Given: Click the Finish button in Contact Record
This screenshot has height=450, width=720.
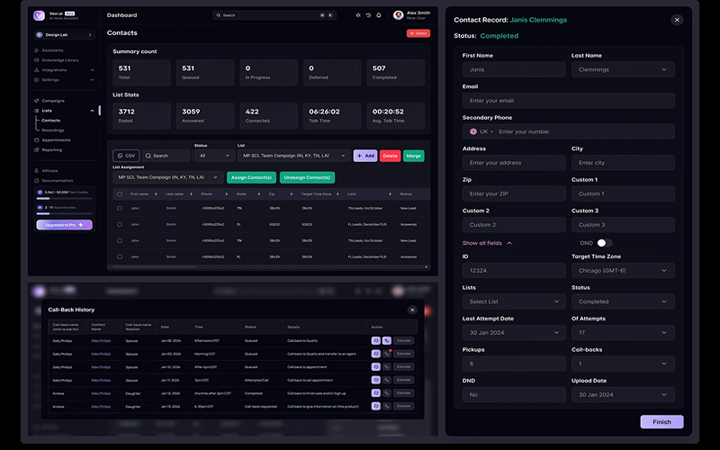Looking at the screenshot, I should pos(661,422).
